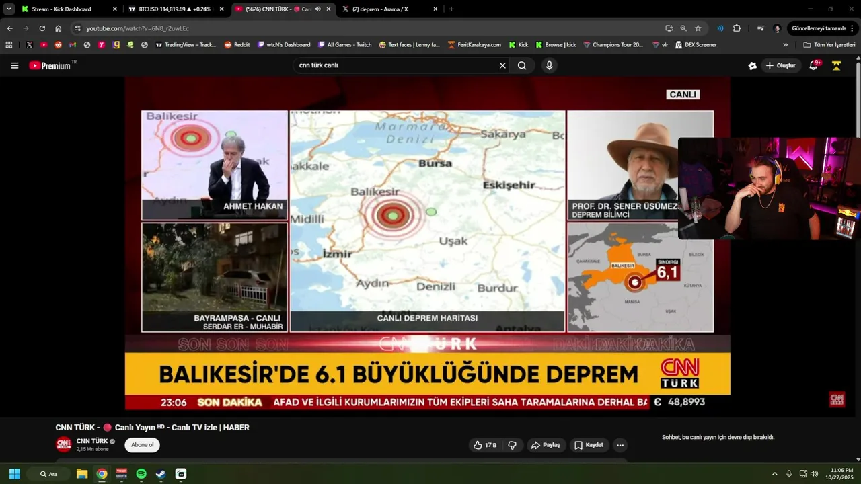Like the video (17 B)

[x=485, y=445]
